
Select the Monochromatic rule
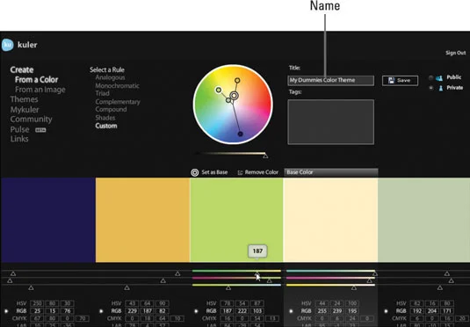tap(117, 85)
